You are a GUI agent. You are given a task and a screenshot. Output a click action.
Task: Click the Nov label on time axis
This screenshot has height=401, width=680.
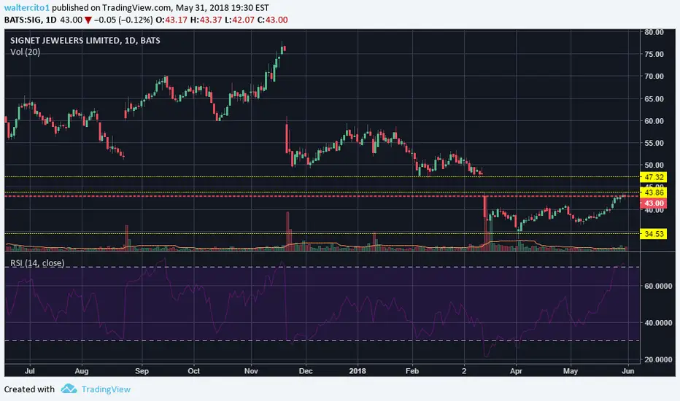(x=251, y=371)
